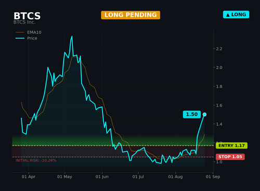The image size is (260, 191).
Task: Click the 01 Jun axis label
Action: pyautogui.click(x=102, y=177)
